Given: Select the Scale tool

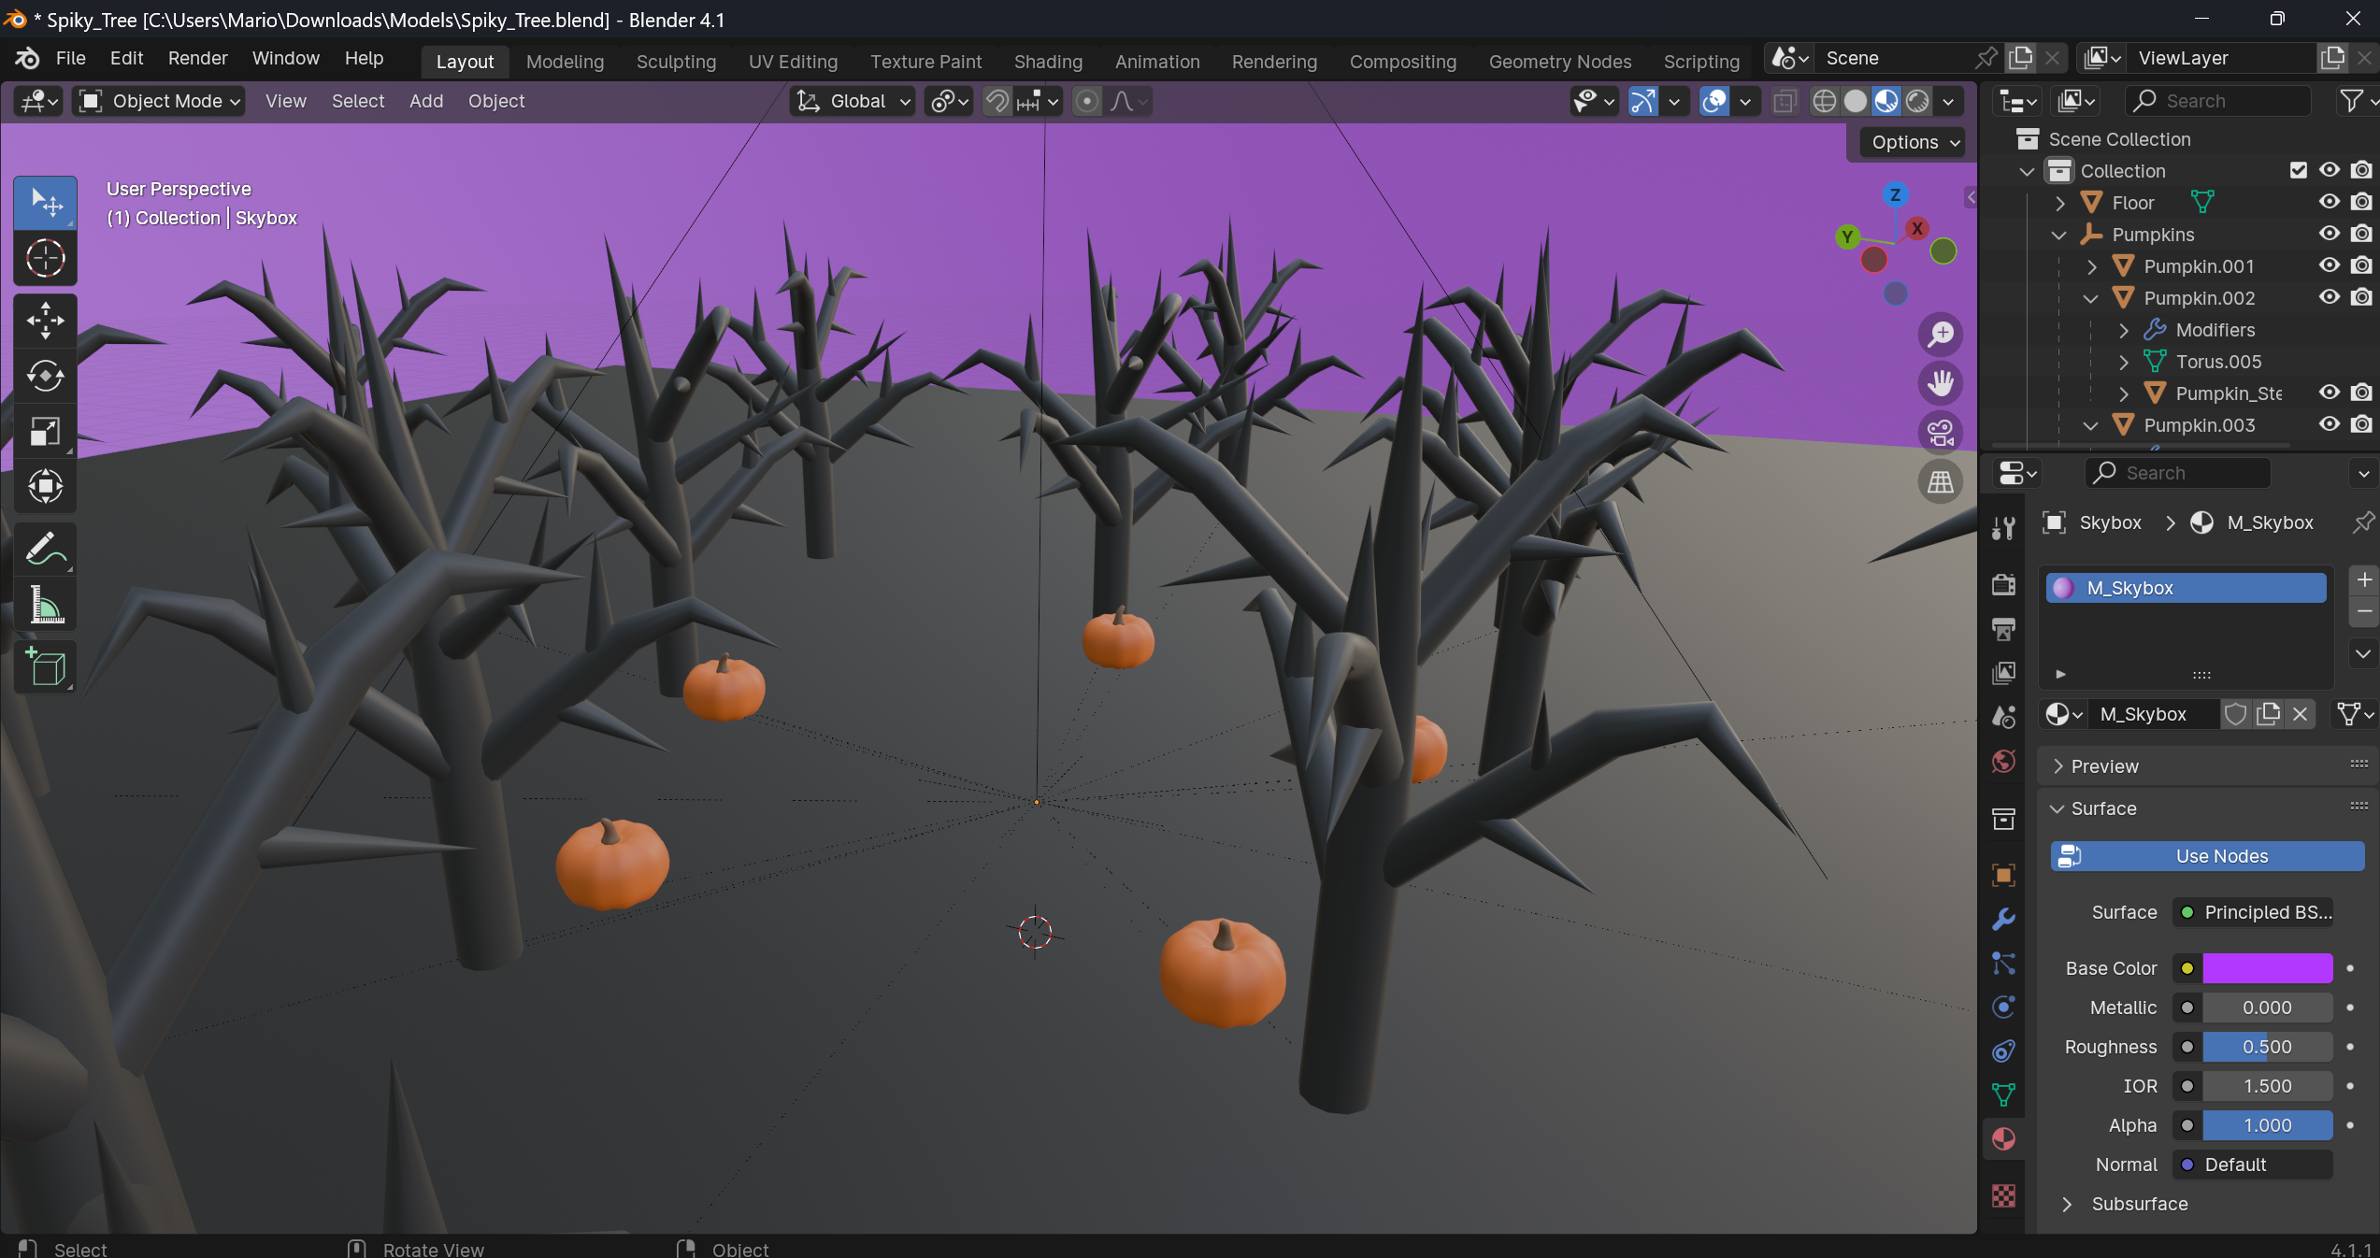Looking at the screenshot, I should pyautogui.click(x=45, y=431).
